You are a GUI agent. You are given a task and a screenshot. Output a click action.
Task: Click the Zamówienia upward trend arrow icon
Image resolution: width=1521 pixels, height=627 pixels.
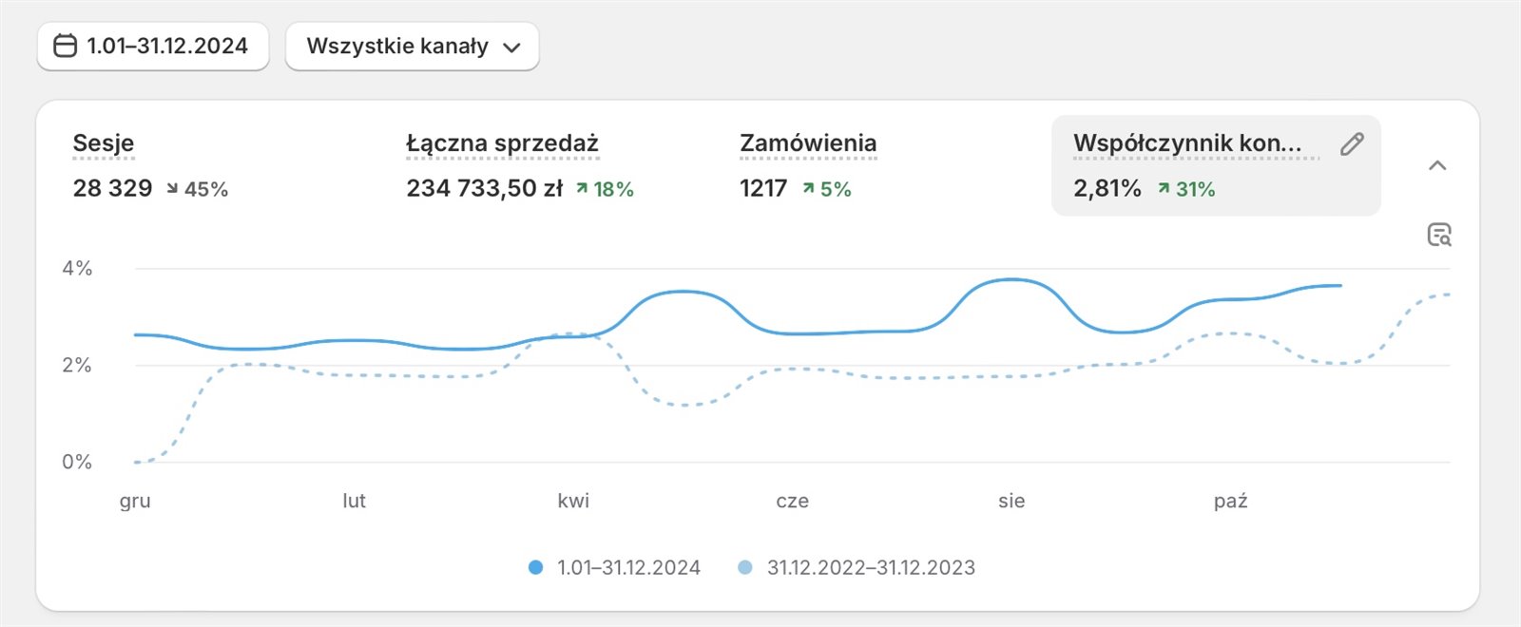pyautogui.click(x=808, y=189)
